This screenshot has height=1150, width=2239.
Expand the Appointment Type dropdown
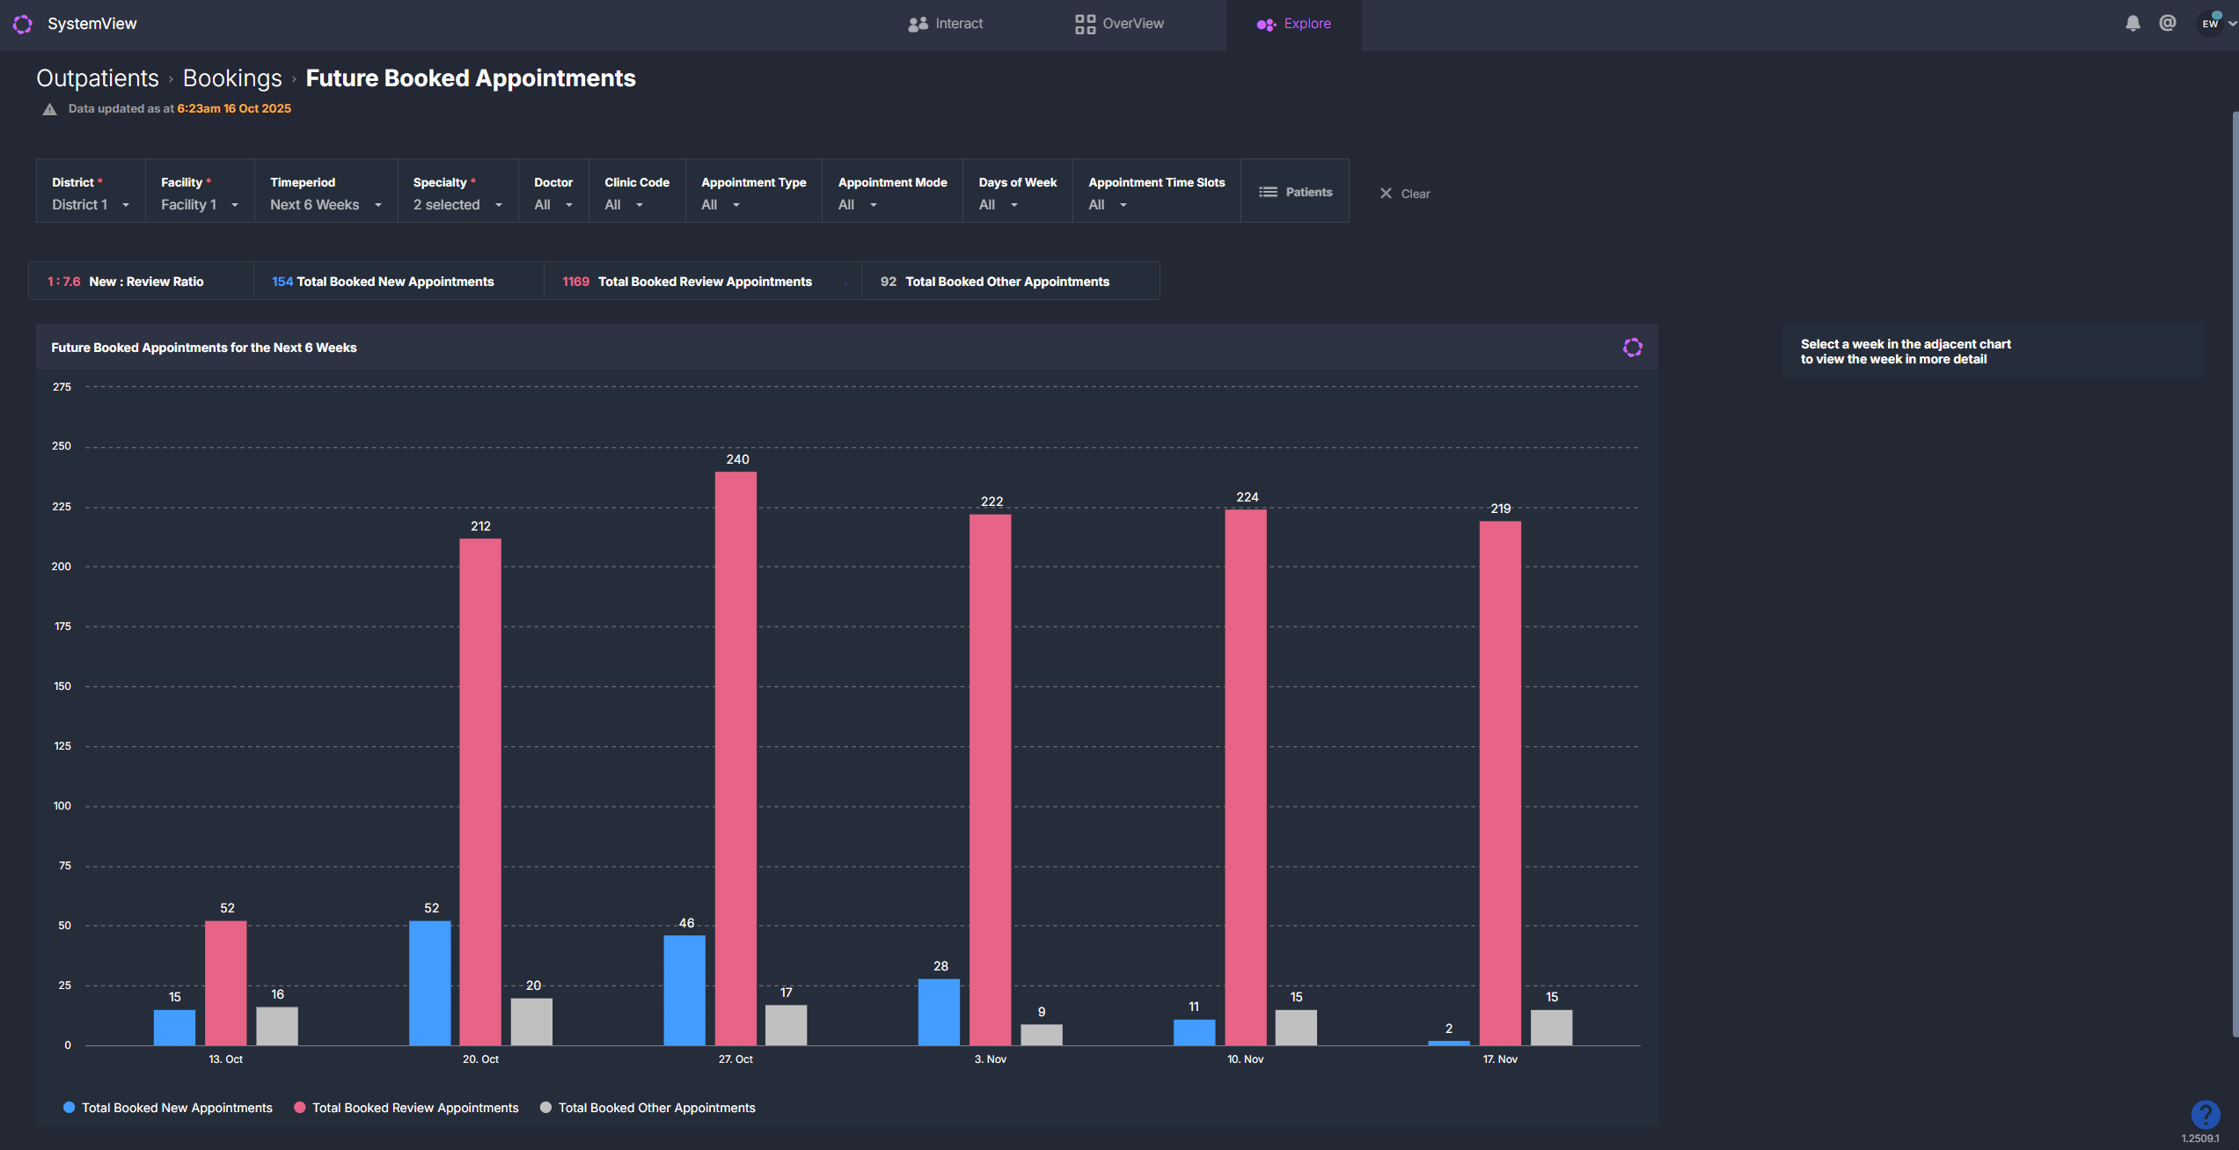pyautogui.click(x=721, y=204)
